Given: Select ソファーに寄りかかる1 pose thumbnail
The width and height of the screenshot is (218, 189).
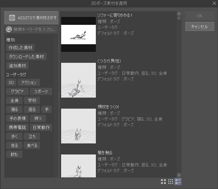Looking at the screenshot, I should tap(79, 34).
